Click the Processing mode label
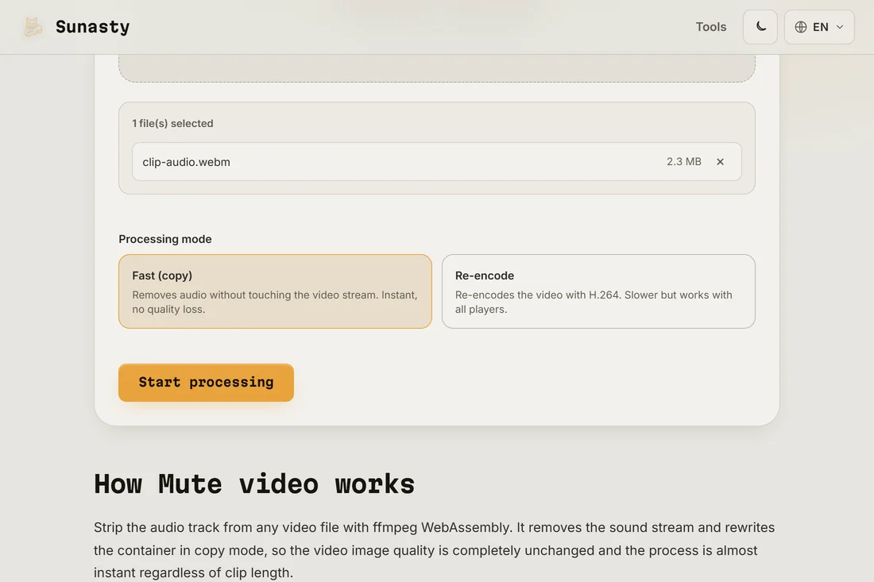Image resolution: width=874 pixels, height=582 pixels. 165,239
